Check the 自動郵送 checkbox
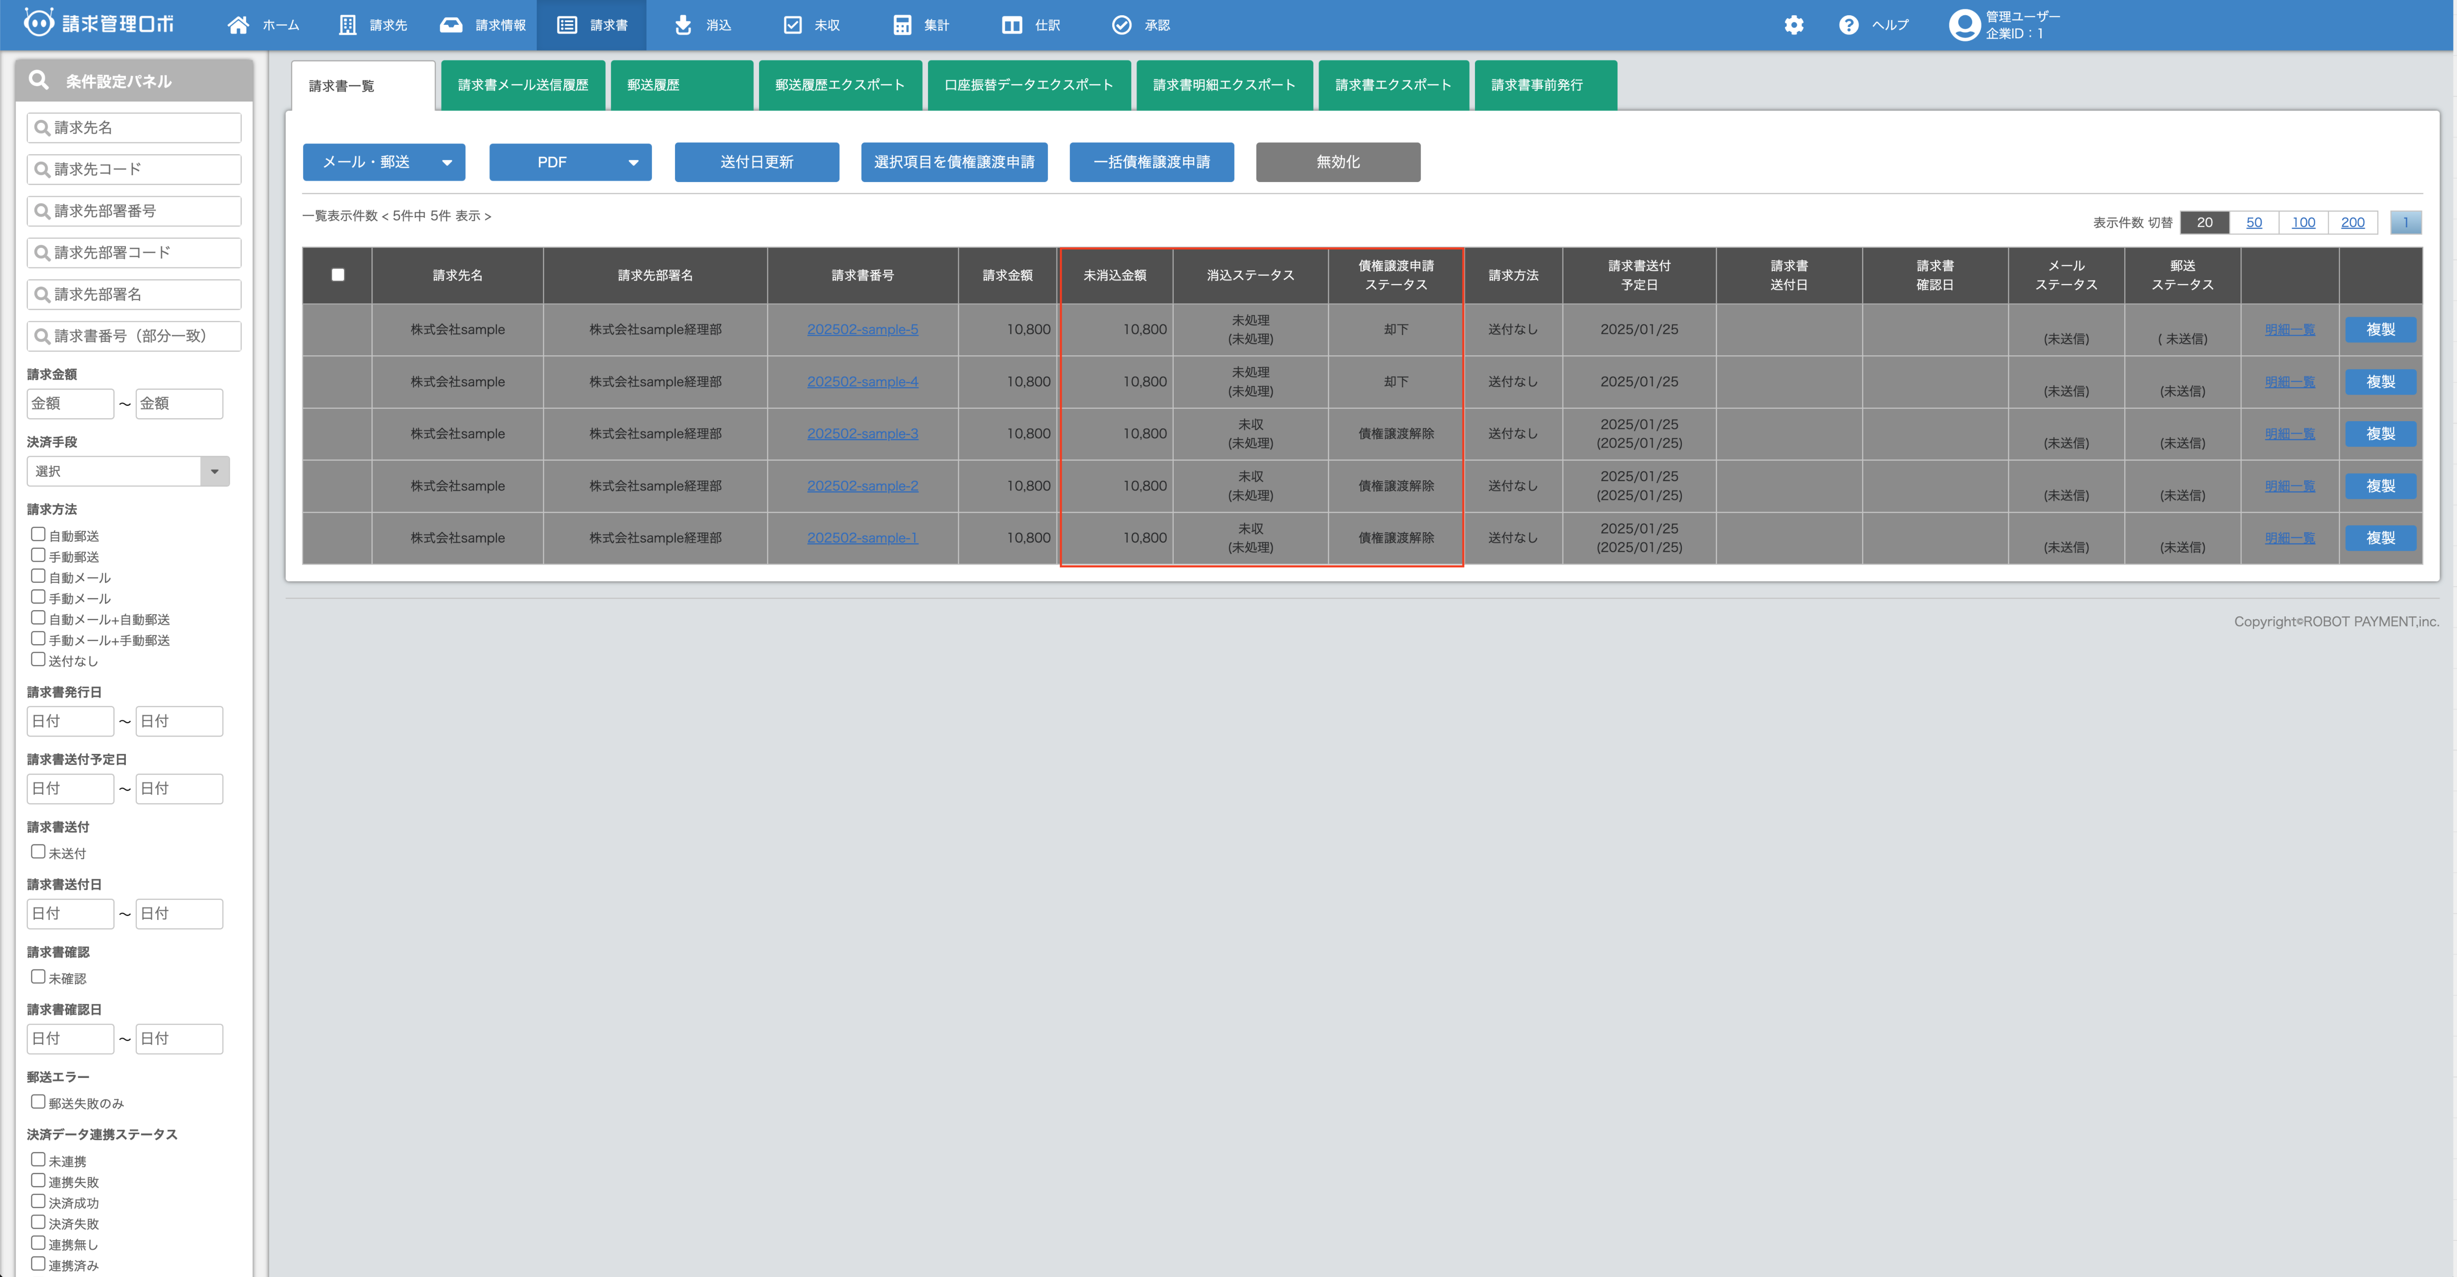Viewport: 2457px width, 1277px height. (x=38, y=534)
